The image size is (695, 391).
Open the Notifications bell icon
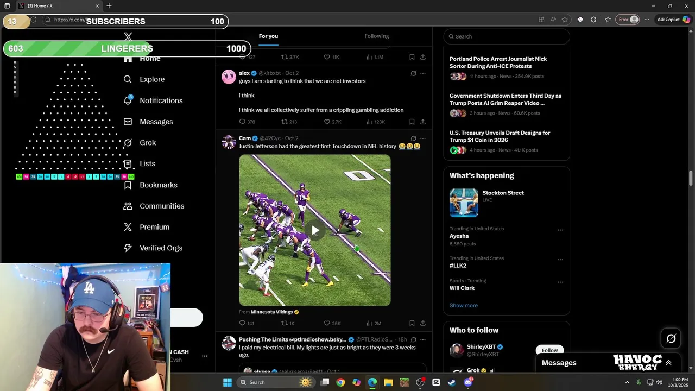[x=128, y=100]
